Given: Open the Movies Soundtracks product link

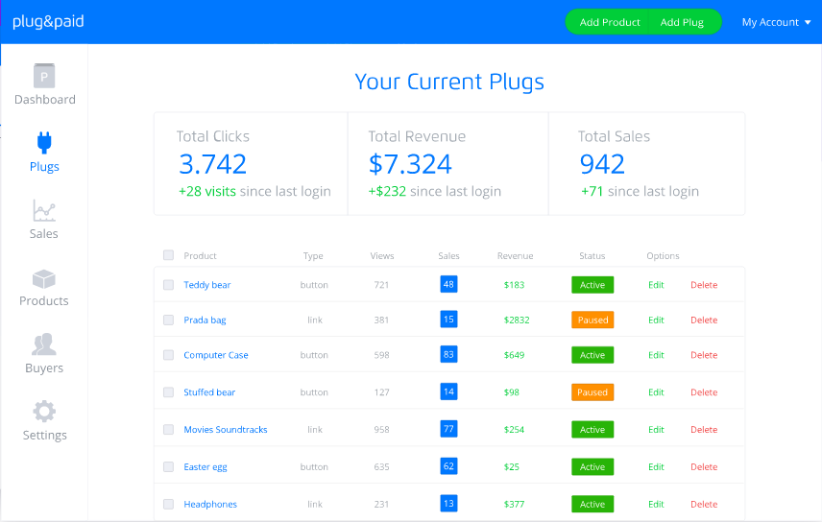Looking at the screenshot, I should pos(226,429).
